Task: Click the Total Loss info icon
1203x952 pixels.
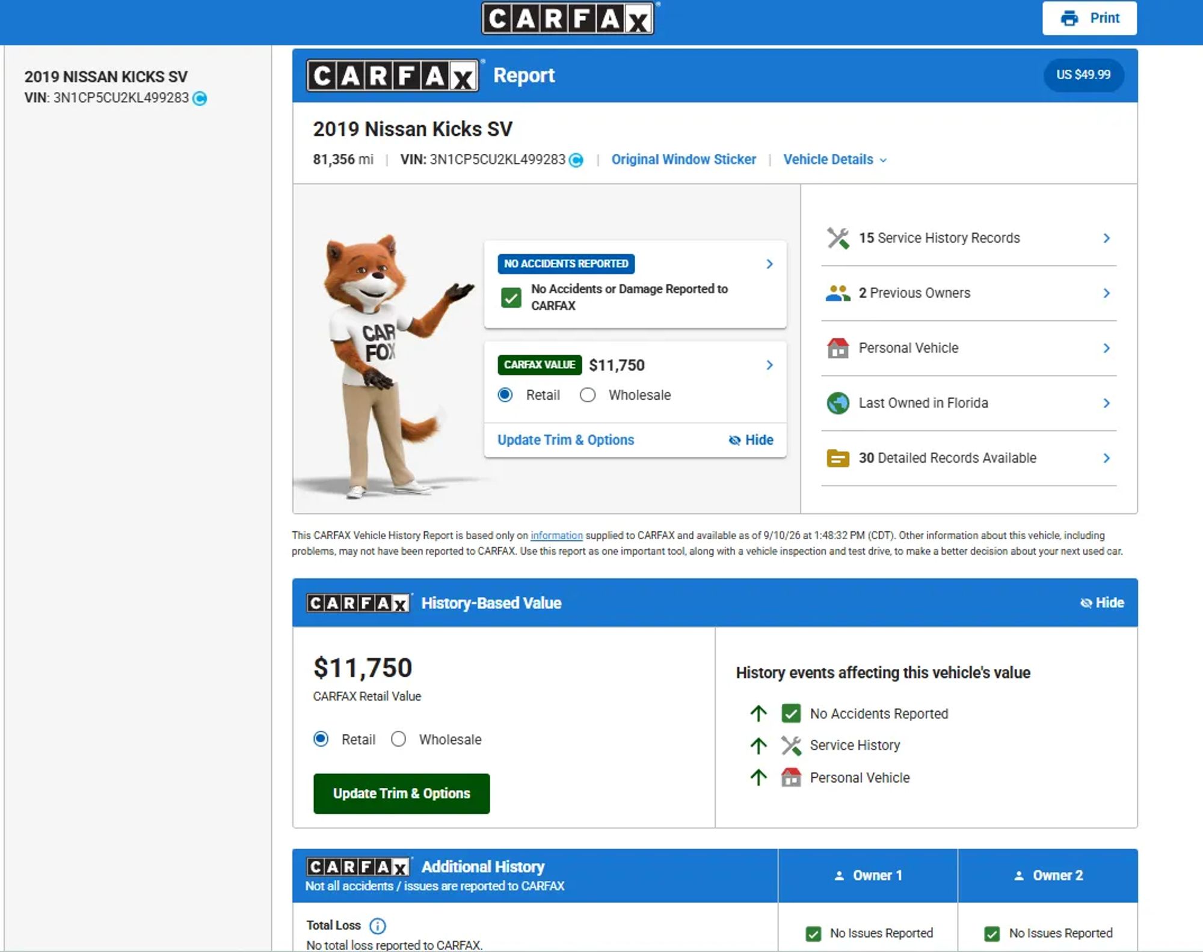Action: point(378,926)
